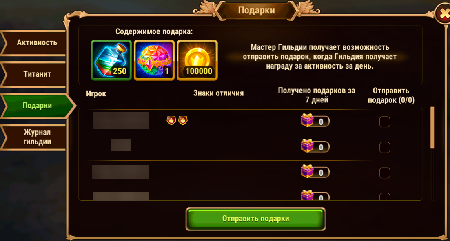Tick the gift checkbox for the first player

click(385, 122)
